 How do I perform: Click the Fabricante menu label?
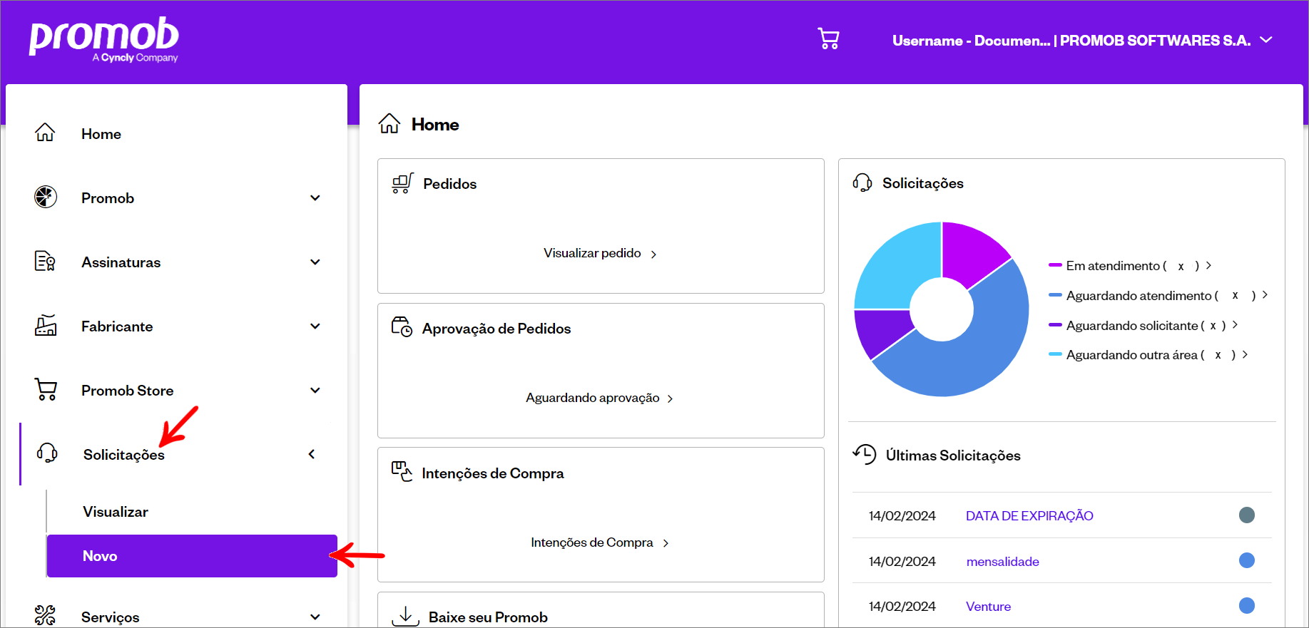pos(117,326)
